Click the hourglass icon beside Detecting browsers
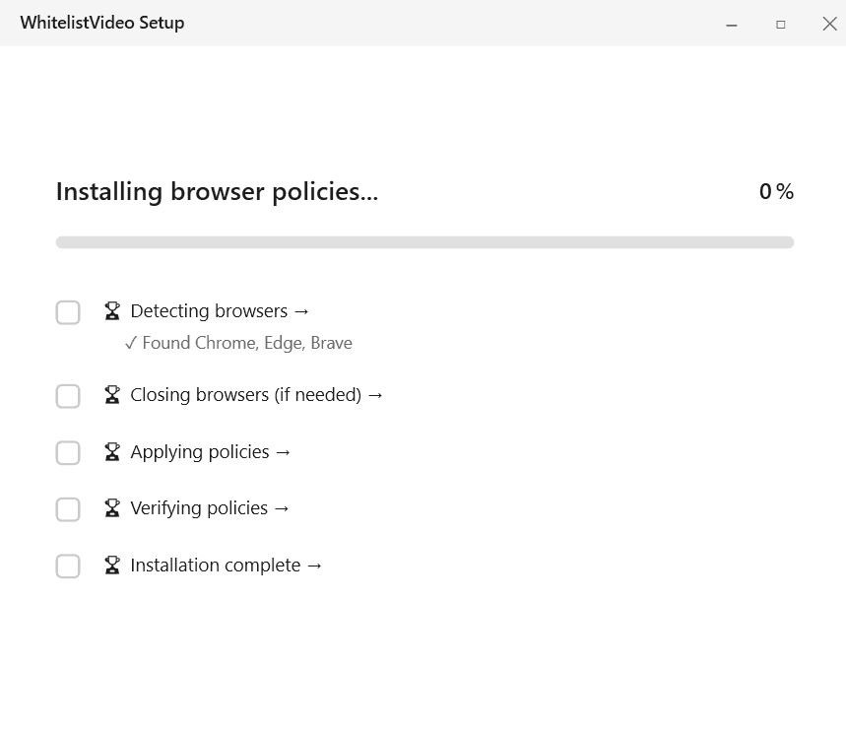The height and width of the screenshot is (733, 846). [111, 310]
